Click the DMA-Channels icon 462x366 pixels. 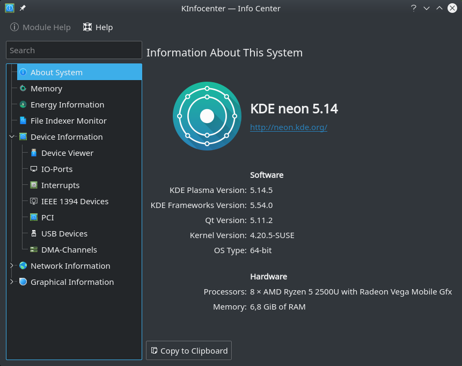[x=34, y=250]
